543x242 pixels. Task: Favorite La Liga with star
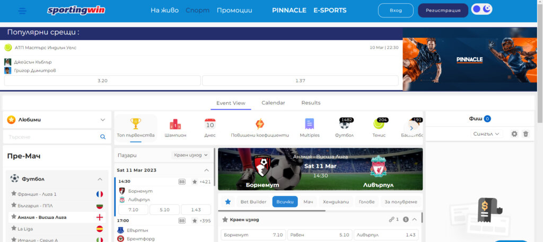13,228
